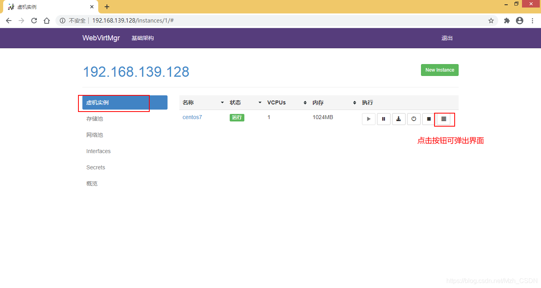Open the console list icon for centos7
The image size is (541, 288).
(x=444, y=119)
